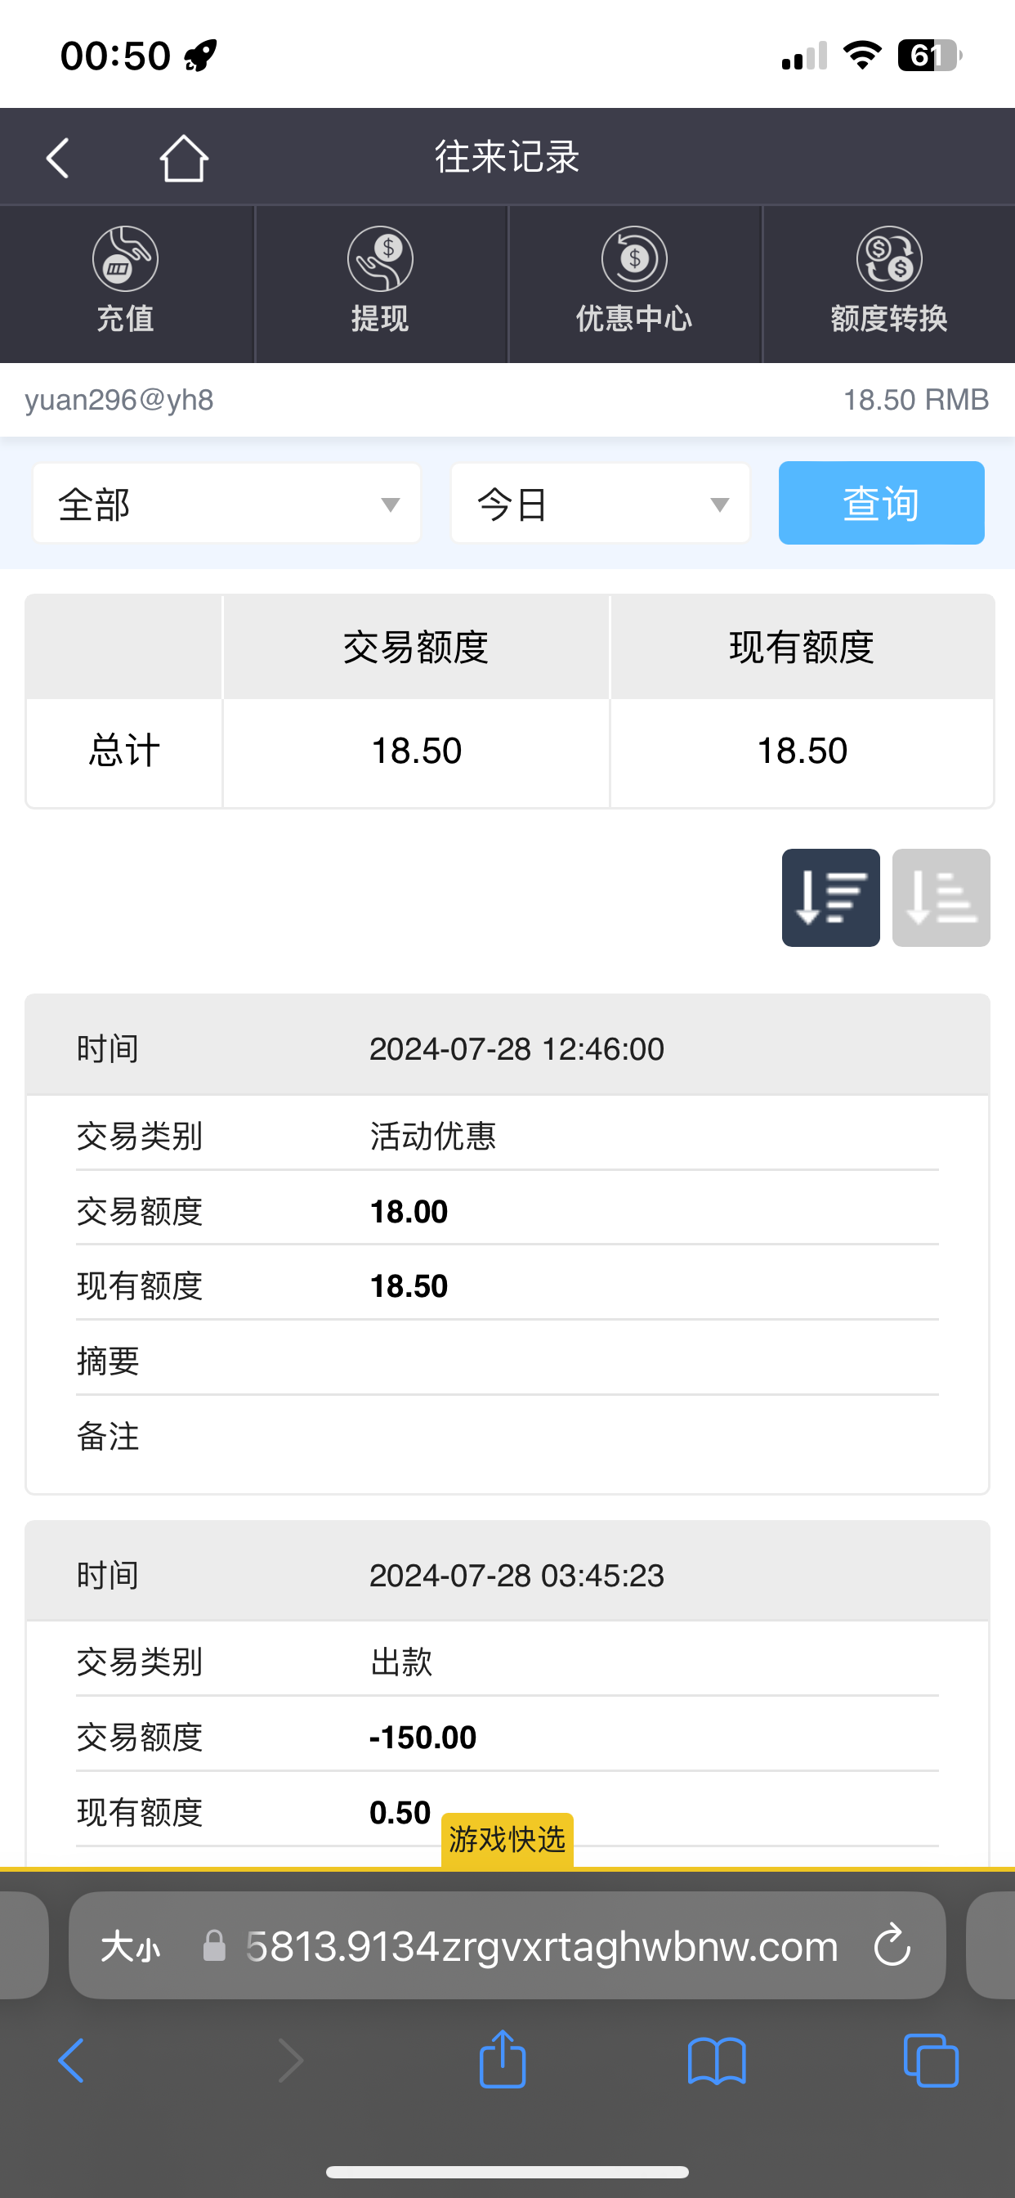Open 大小 page text size menu

[131, 1947]
